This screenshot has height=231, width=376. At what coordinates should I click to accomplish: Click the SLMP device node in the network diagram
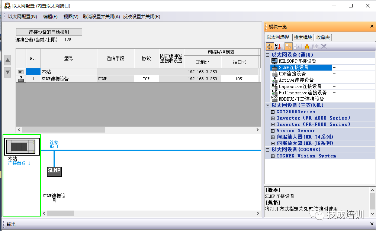click(x=54, y=172)
